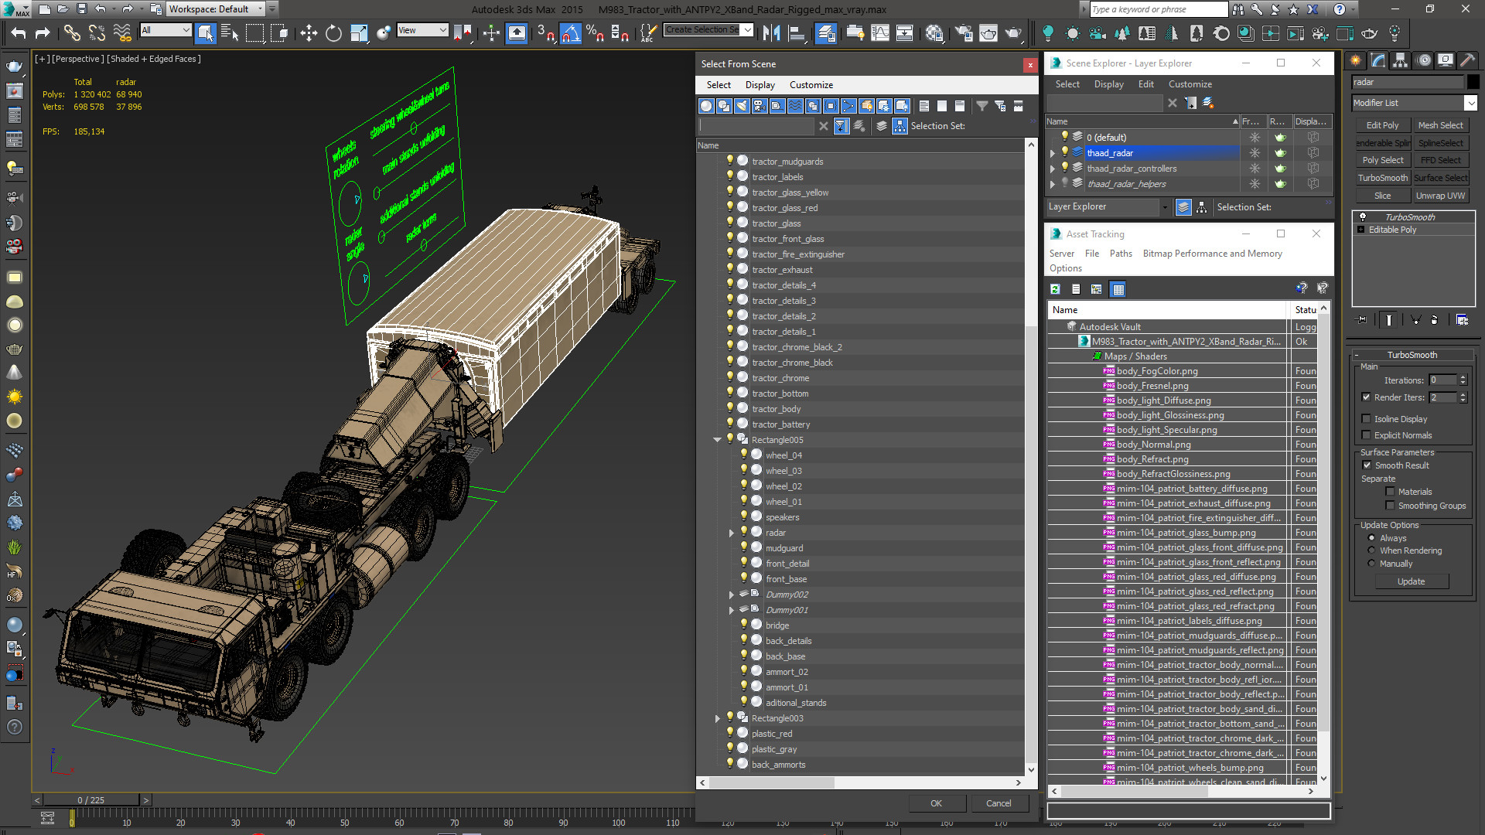Select the When Rendering update option
The height and width of the screenshot is (835, 1485).
click(1372, 550)
